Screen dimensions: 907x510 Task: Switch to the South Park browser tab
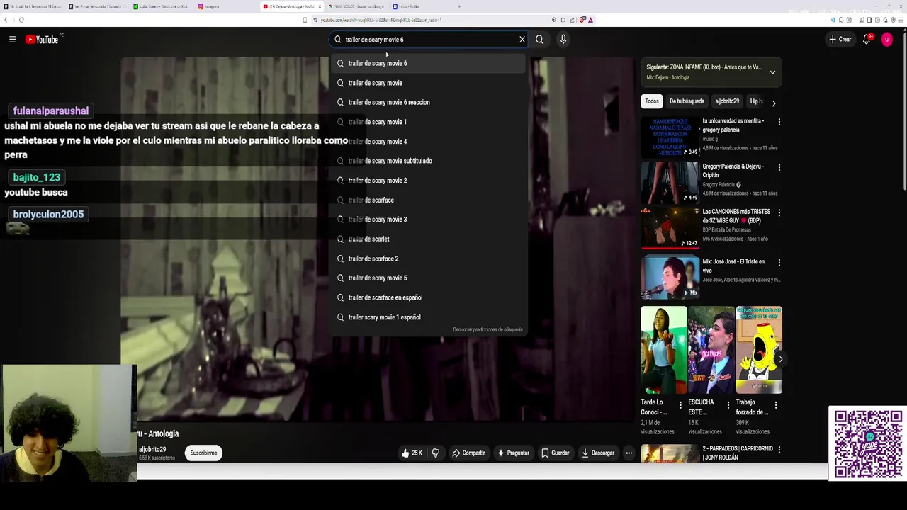pyautogui.click(x=32, y=6)
